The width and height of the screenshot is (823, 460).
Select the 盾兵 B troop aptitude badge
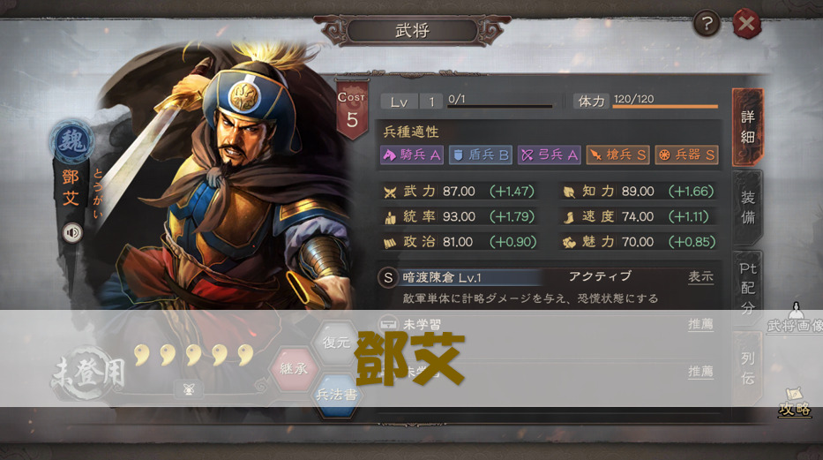click(x=480, y=155)
